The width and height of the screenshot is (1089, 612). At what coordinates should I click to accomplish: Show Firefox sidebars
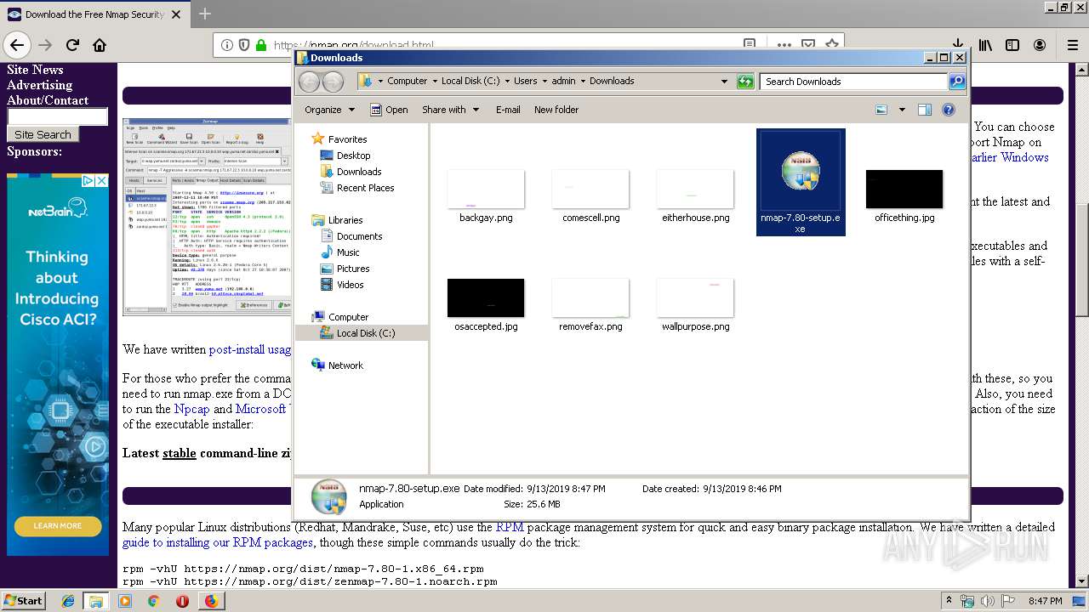(1012, 45)
